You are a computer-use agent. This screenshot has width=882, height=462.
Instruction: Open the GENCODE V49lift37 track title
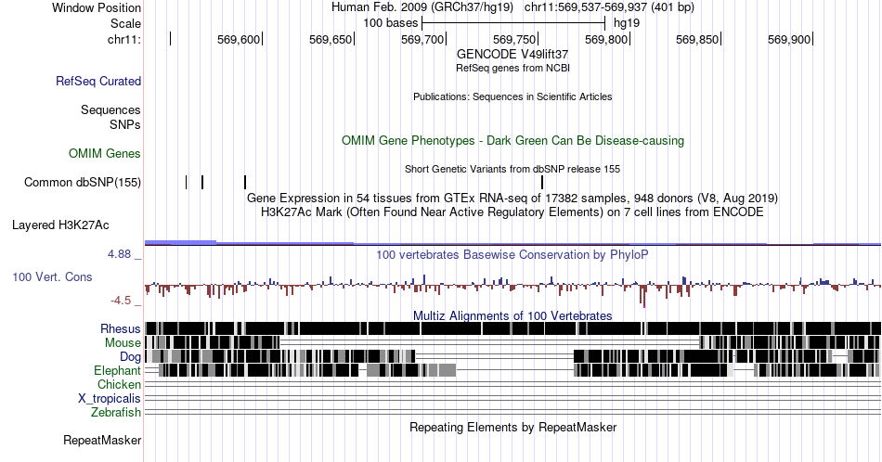pyautogui.click(x=512, y=54)
